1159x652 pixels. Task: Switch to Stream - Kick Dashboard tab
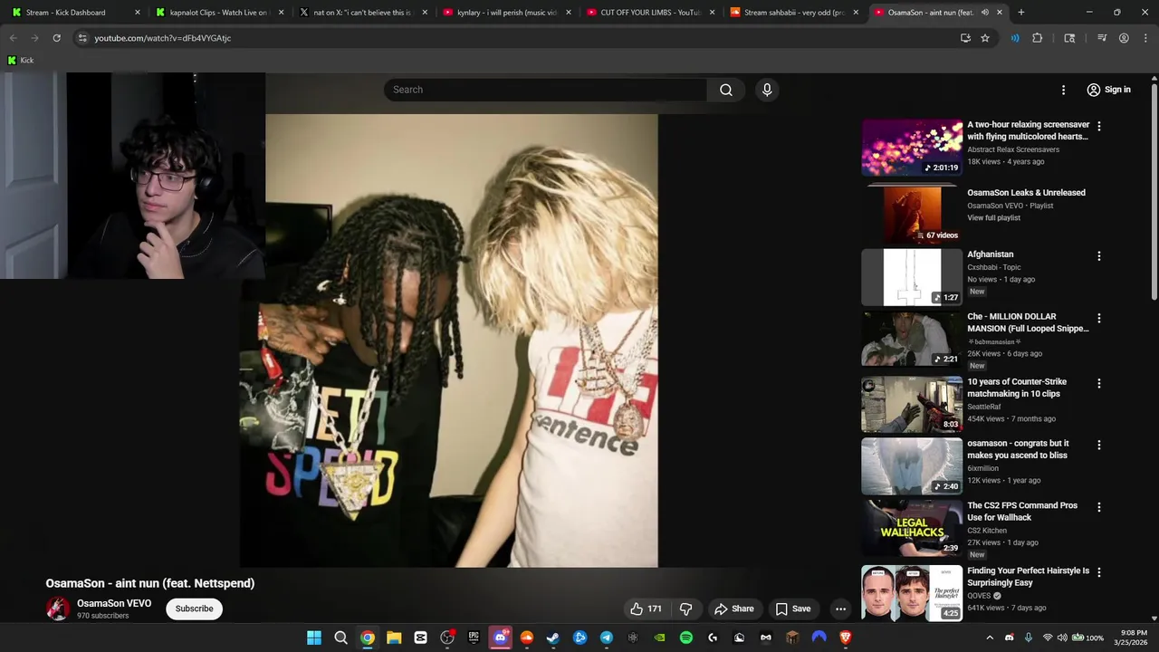74,13
